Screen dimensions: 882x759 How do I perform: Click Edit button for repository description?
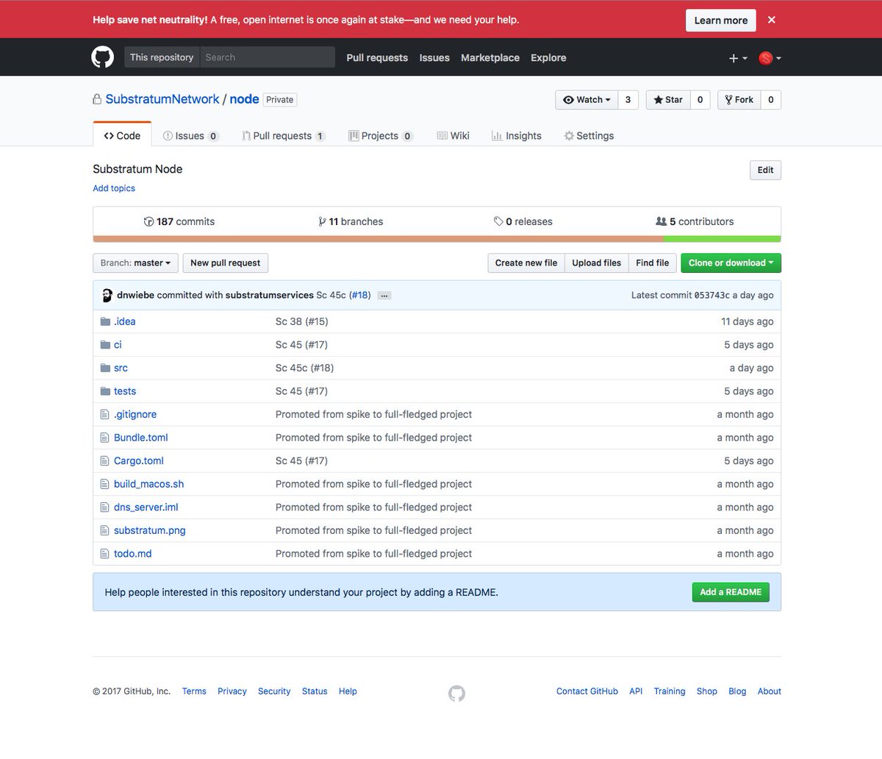[x=765, y=170]
